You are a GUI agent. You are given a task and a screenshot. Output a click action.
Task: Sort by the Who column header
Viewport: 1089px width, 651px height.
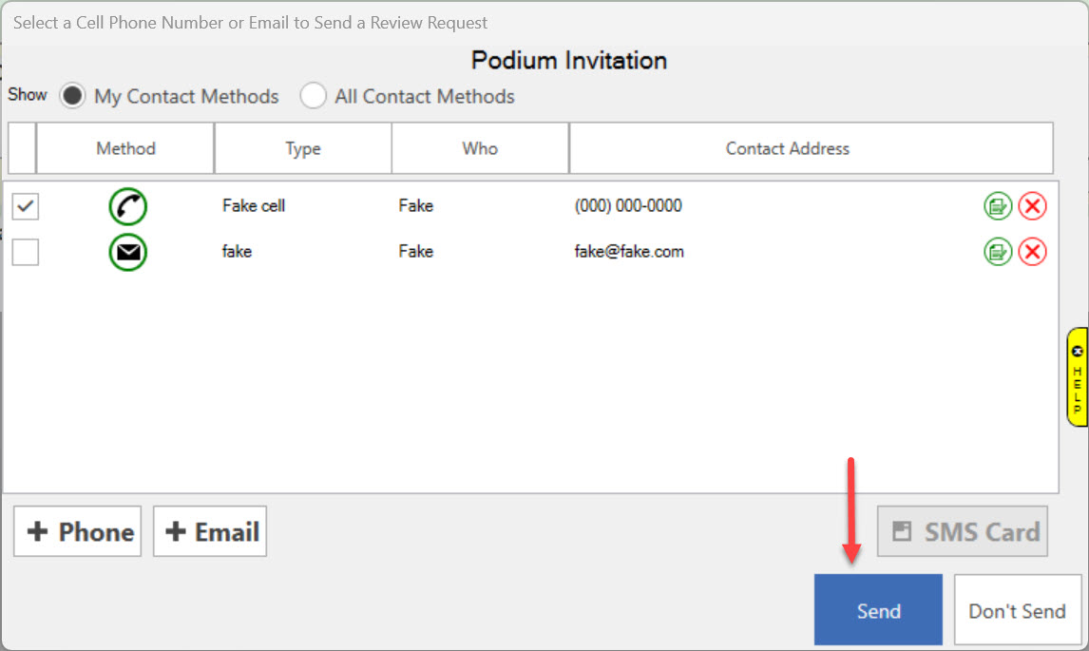[x=480, y=148]
